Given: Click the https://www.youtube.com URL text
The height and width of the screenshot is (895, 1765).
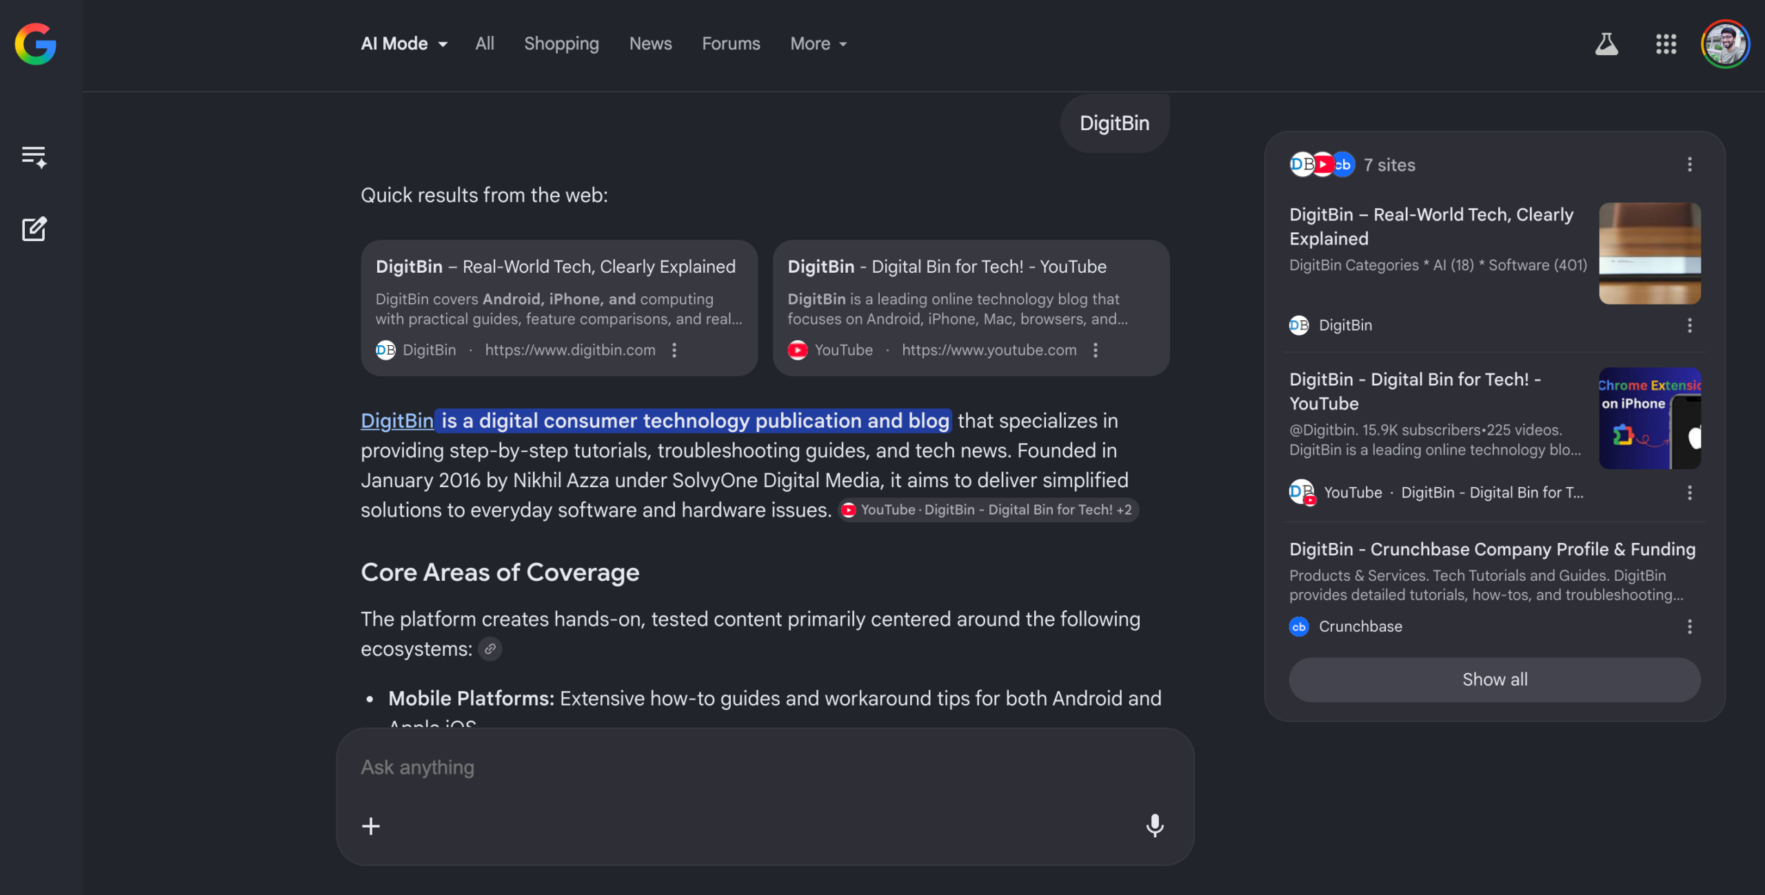Looking at the screenshot, I should click(989, 350).
